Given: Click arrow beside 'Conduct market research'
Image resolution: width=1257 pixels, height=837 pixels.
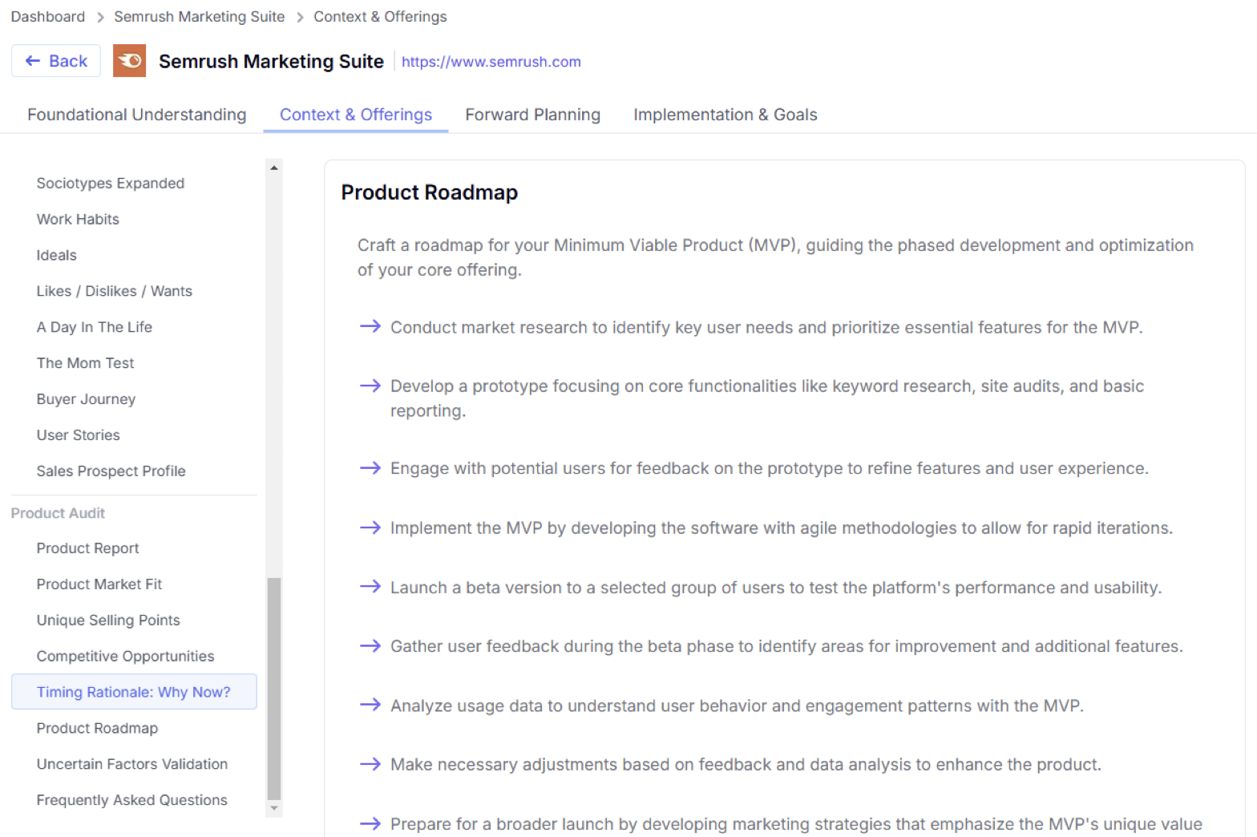Looking at the screenshot, I should click(x=370, y=326).
